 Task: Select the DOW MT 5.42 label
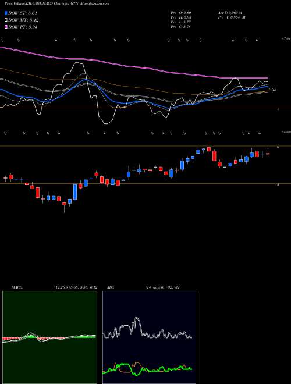pos(23,20)
